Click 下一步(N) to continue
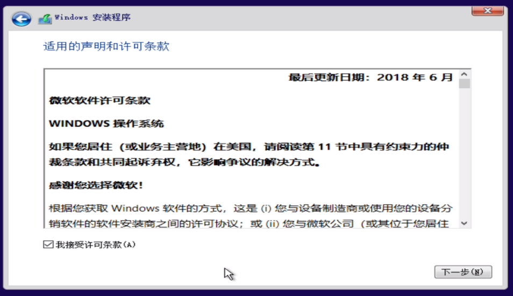 (x=463, y=272)
